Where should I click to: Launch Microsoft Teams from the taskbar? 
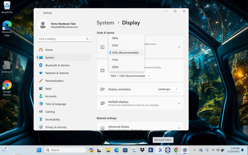click(159, 150)
